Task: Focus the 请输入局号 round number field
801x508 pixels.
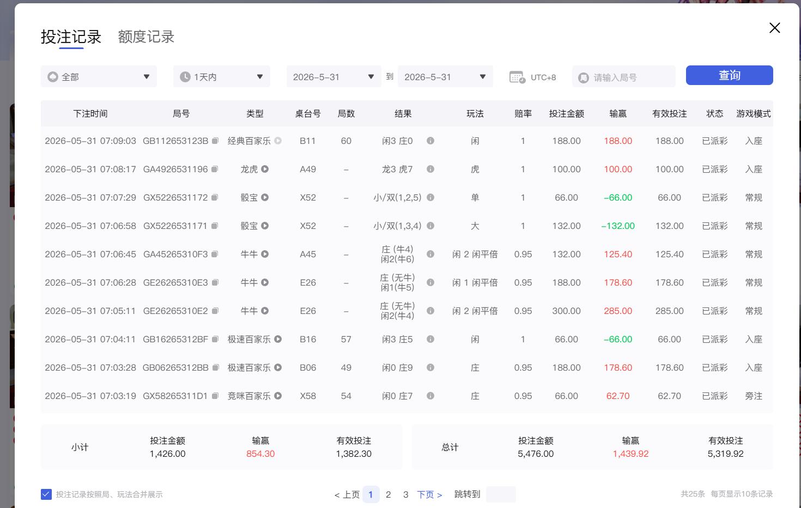Action: pos(624,77)
